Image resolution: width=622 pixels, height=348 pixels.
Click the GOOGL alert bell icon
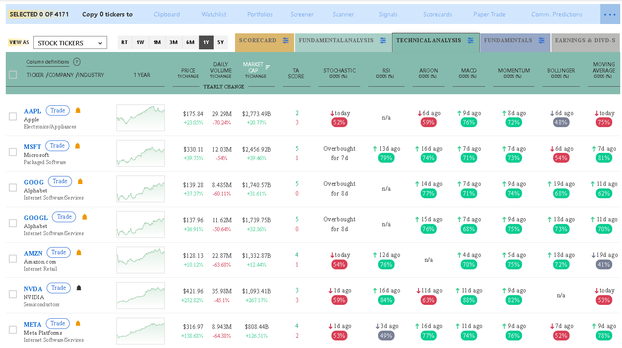click(85, 217)
